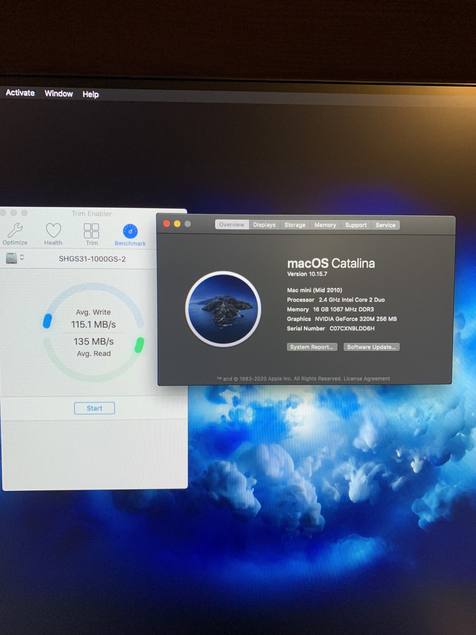This screenshot has height=635, width=476.
Task: Click the green Avg. Read gauge indicator
Action: [139, 345]
